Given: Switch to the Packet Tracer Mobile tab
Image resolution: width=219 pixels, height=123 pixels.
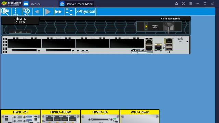Looking at the screenshot, I should click(x=76, y=4).
